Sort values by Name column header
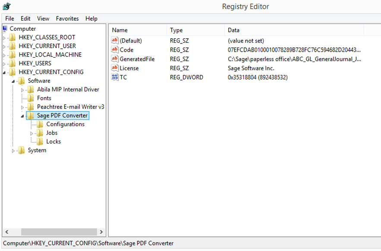Image resolution: width=381 pixels, height=251 pixels. click(137, 30)
